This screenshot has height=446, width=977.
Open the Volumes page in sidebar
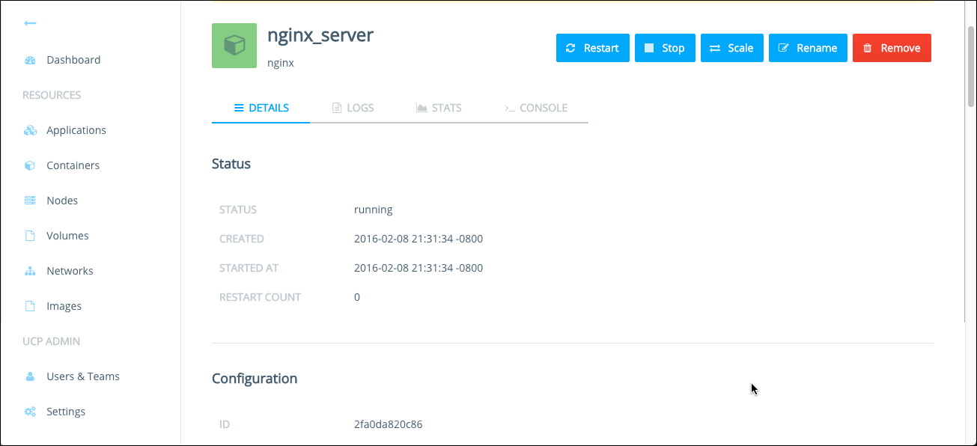pyautogui.click(x=67, y=236)
